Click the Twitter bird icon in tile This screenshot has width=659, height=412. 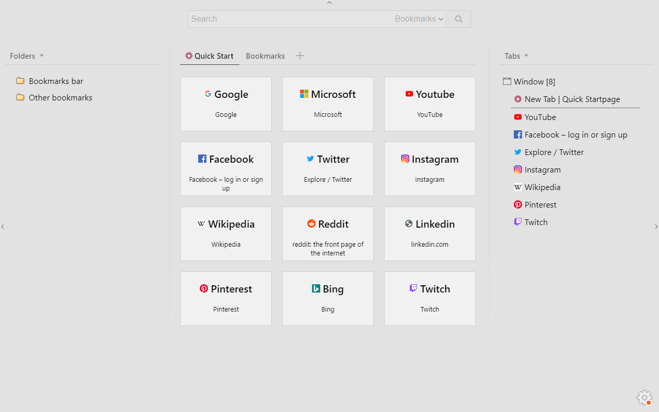pos(310,159)
